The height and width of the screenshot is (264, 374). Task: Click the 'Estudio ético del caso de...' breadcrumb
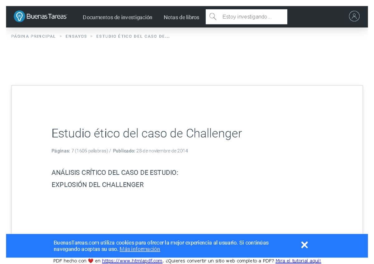[x=133, y=36]
